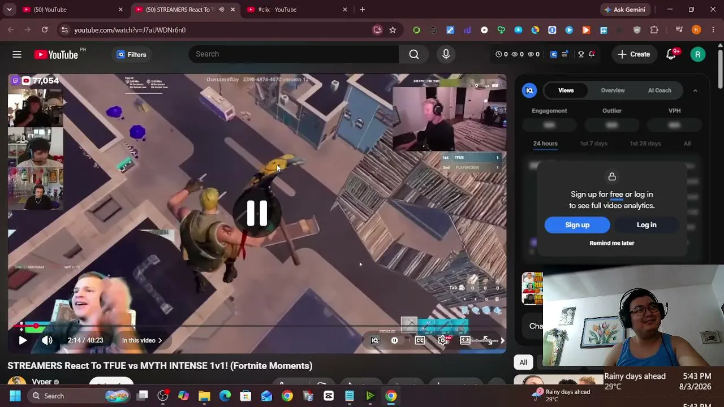
Task: Open player settings gear
Action: click(x=443, y=340)
